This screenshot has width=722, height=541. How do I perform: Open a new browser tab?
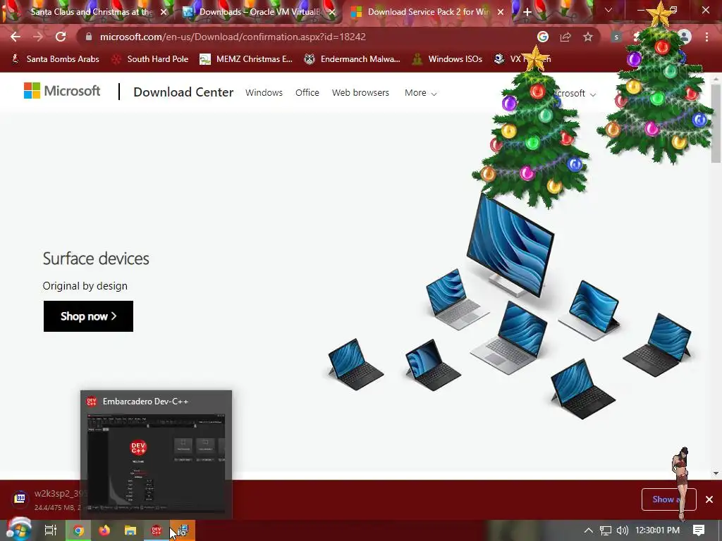point(527,12)
